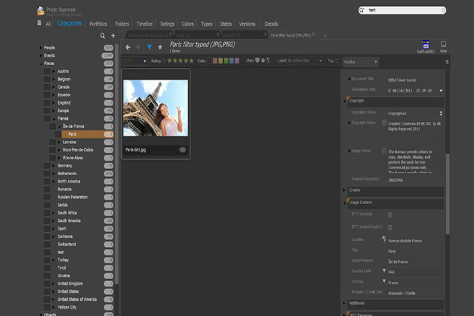Image resolution: width=474 pixels, height=316 pixels.
Task: Click the purple color filter swatch
Action: point(237,61)
